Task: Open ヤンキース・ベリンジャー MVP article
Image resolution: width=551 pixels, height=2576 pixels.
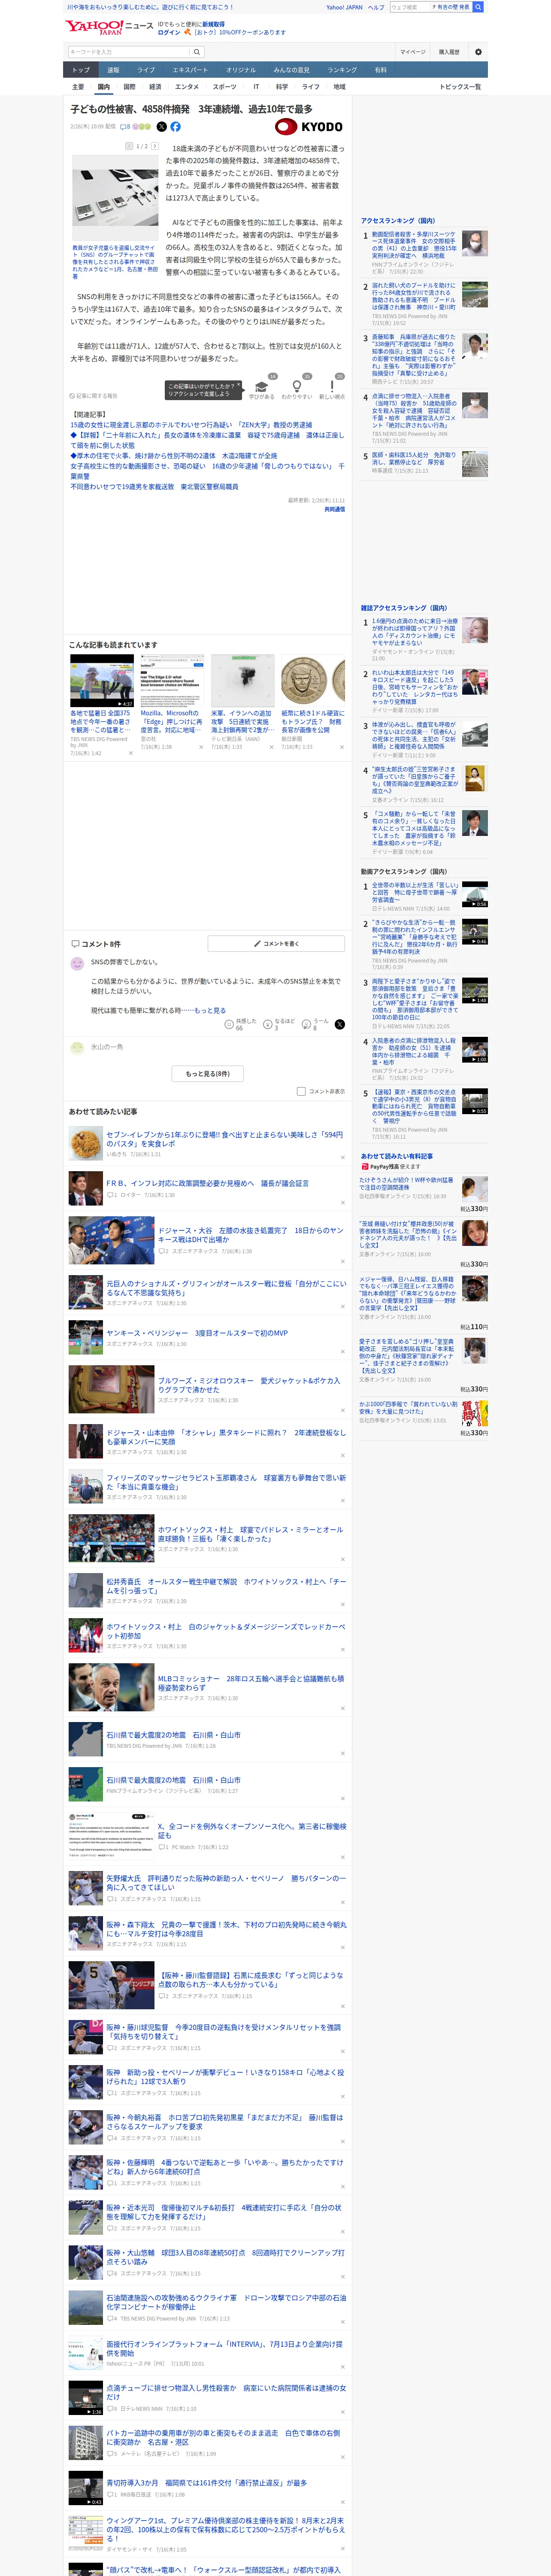Action: pos(197,1333)
